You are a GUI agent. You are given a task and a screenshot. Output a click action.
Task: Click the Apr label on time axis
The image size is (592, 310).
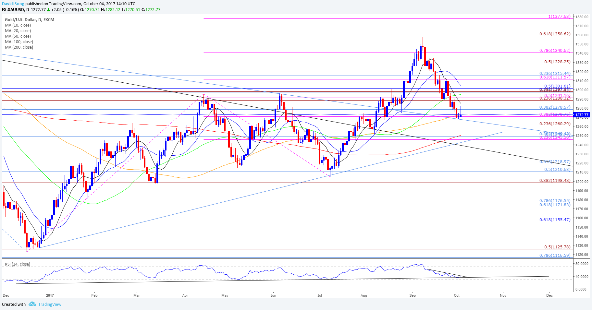point(185,295)
